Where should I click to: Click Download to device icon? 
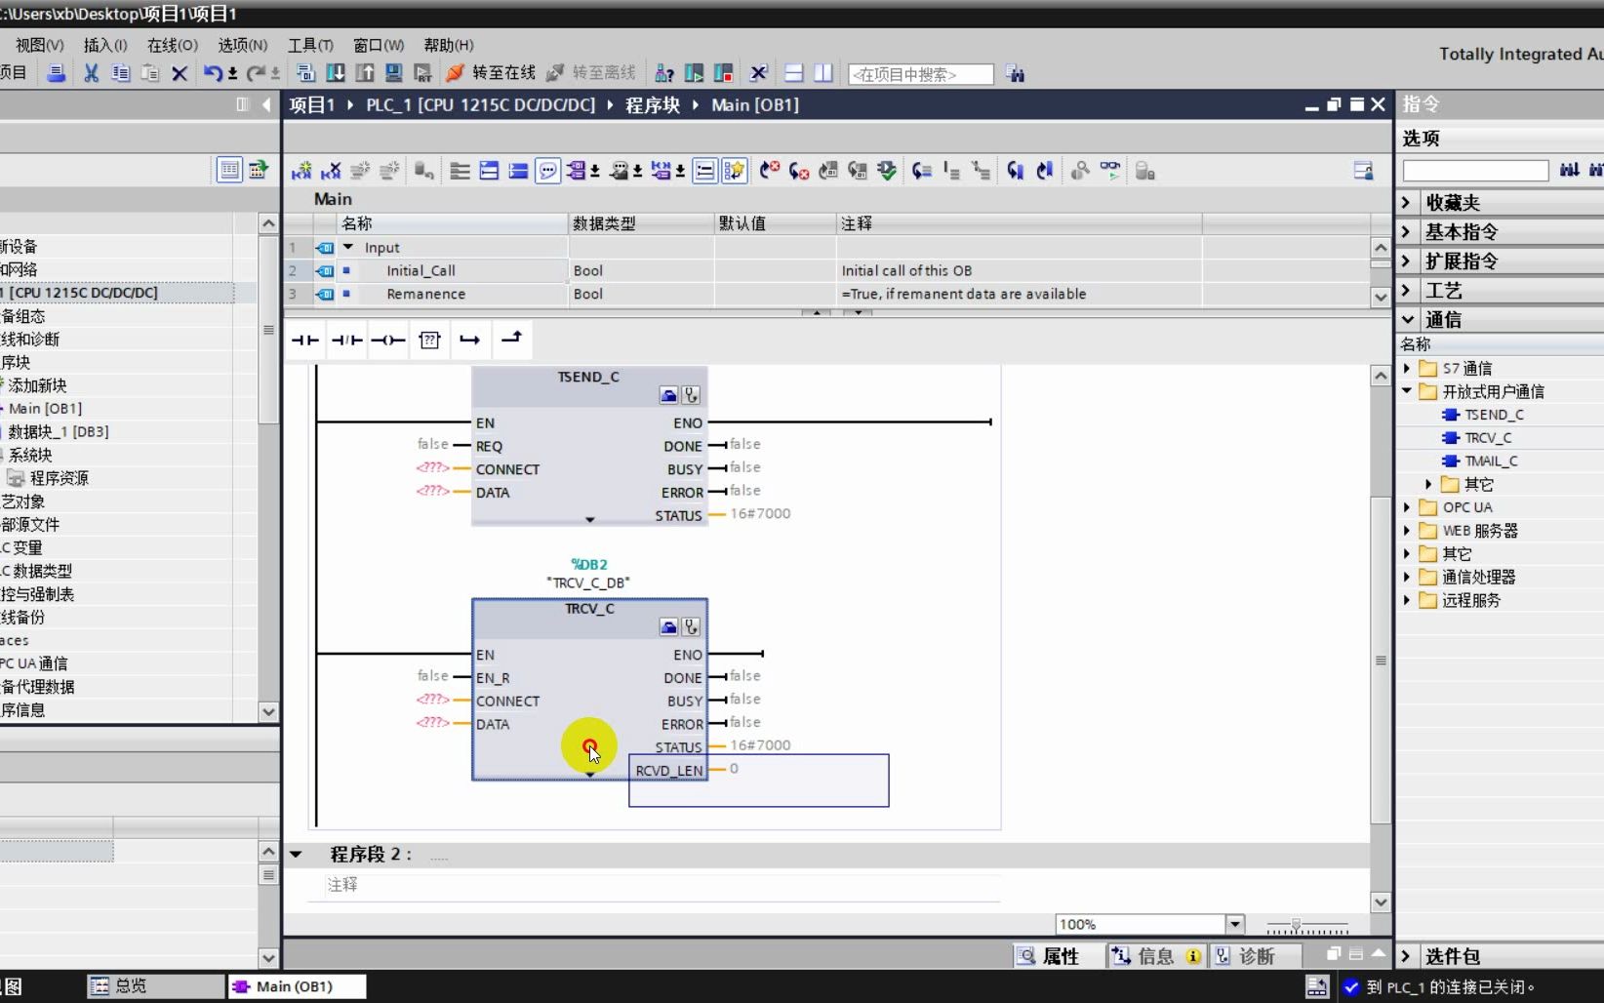point(335,73)
